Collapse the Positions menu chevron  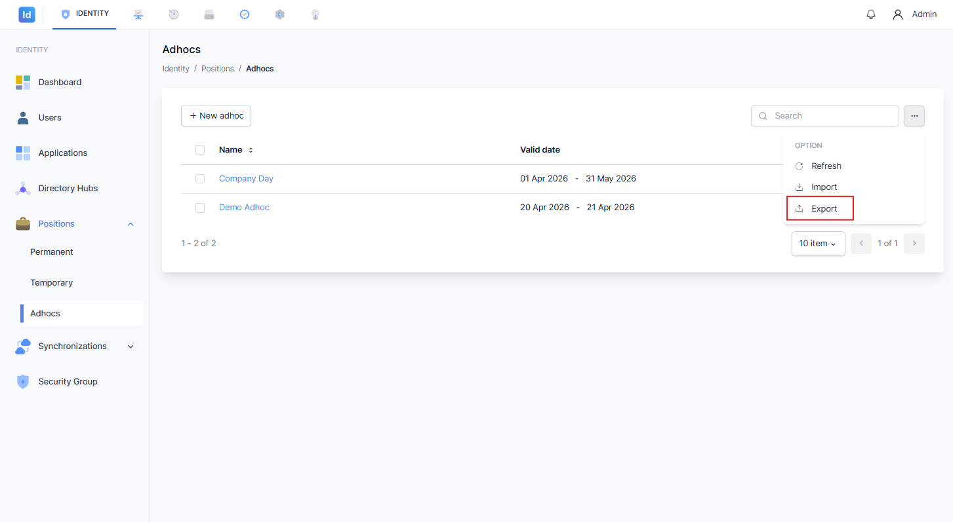point(131,224)
